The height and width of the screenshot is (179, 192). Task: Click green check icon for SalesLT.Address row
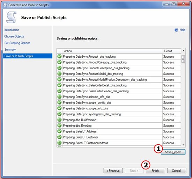coord(59,131)
